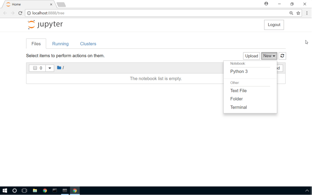Switch to the Clusters tab
The height and width of the screenshot is (195, 312).
tap(88, 44)
